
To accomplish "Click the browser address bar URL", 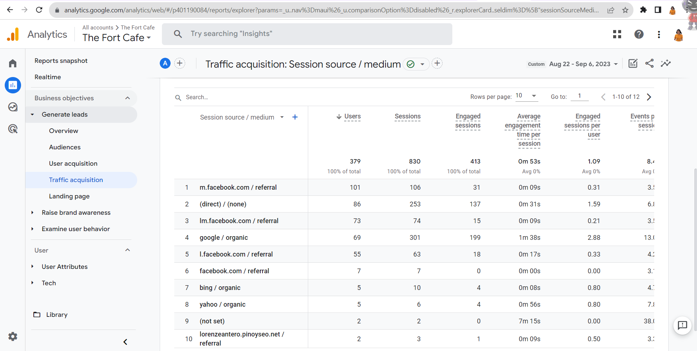I will tap(331, 10).
